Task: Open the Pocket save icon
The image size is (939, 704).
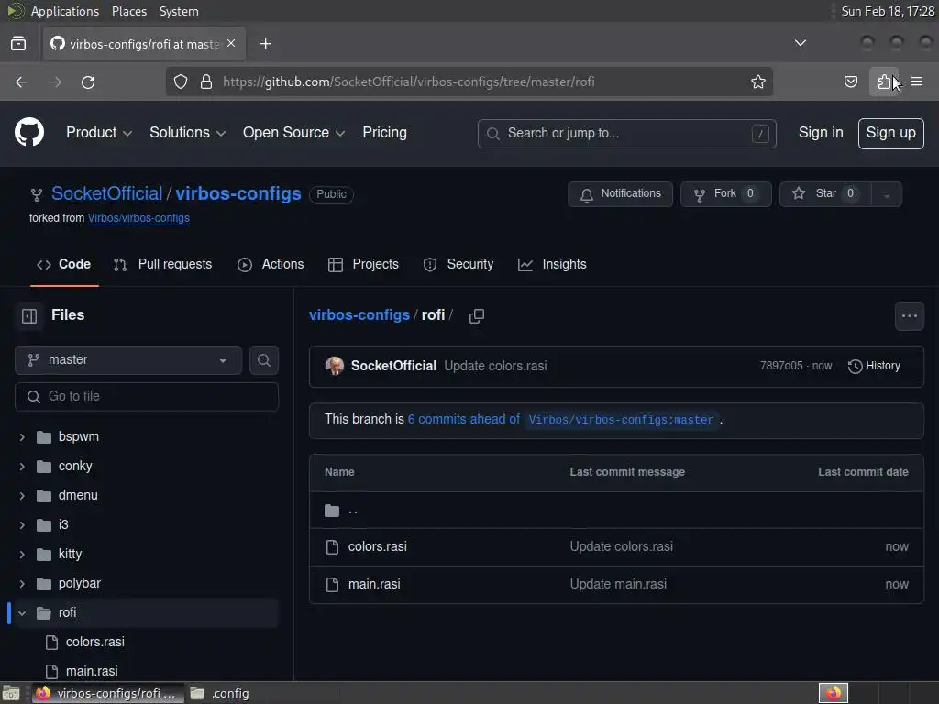Action: pyautogui.click(x=850, y=82)
